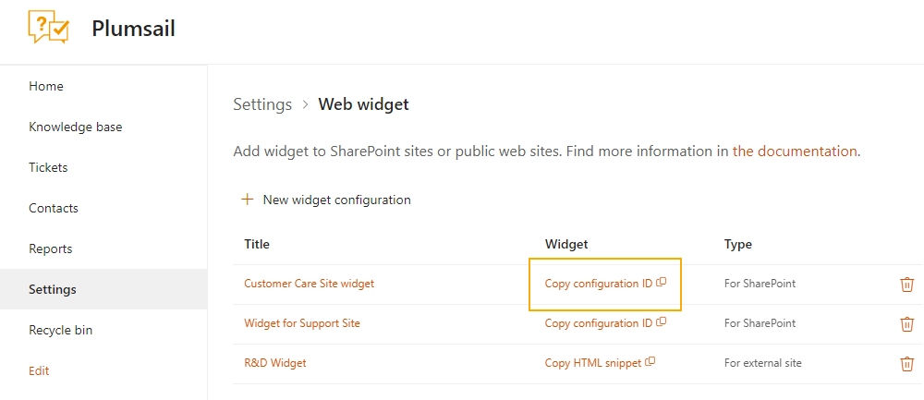
Task: Click copy icon beside Copy HTML snippet
Action: pyautogui.click(x=650, y=362)
